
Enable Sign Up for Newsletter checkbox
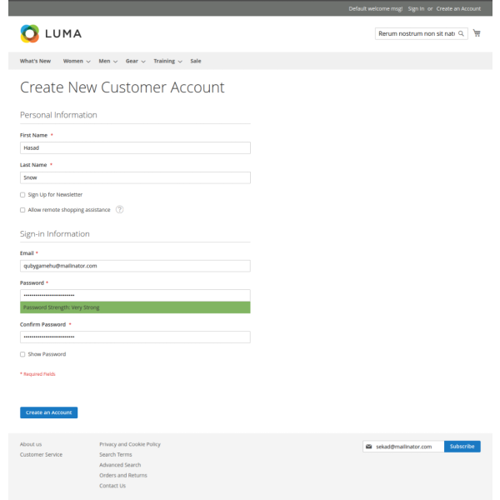click(22, 194)
